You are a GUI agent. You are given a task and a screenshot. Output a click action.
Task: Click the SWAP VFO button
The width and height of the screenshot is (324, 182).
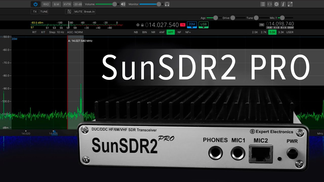pos(290,28)
